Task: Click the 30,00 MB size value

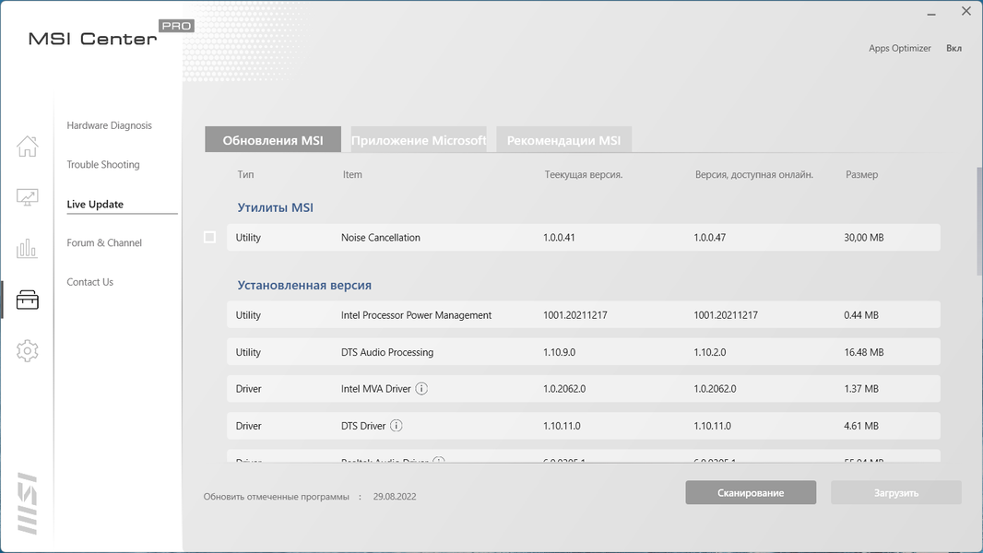Action: pos(863,238)
